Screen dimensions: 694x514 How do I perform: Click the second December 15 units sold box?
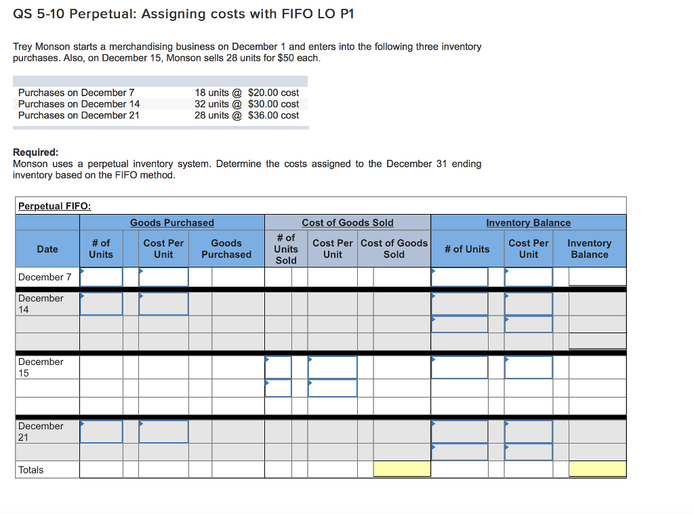tap(278, 388)
